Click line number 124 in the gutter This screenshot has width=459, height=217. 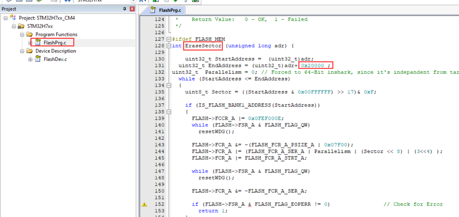(x=159, y=20)
